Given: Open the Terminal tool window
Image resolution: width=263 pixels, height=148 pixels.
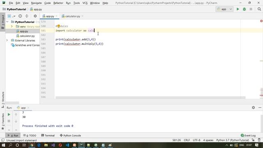Looking at the screenshot, I should pyautogui.click(x=48, y=135).
